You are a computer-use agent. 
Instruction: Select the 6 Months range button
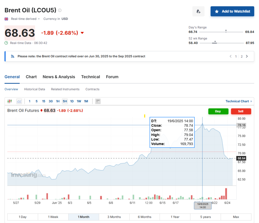(144, 217)
